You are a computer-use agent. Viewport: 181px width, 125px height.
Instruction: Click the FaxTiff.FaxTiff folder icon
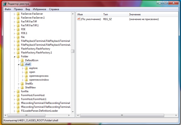18,22
